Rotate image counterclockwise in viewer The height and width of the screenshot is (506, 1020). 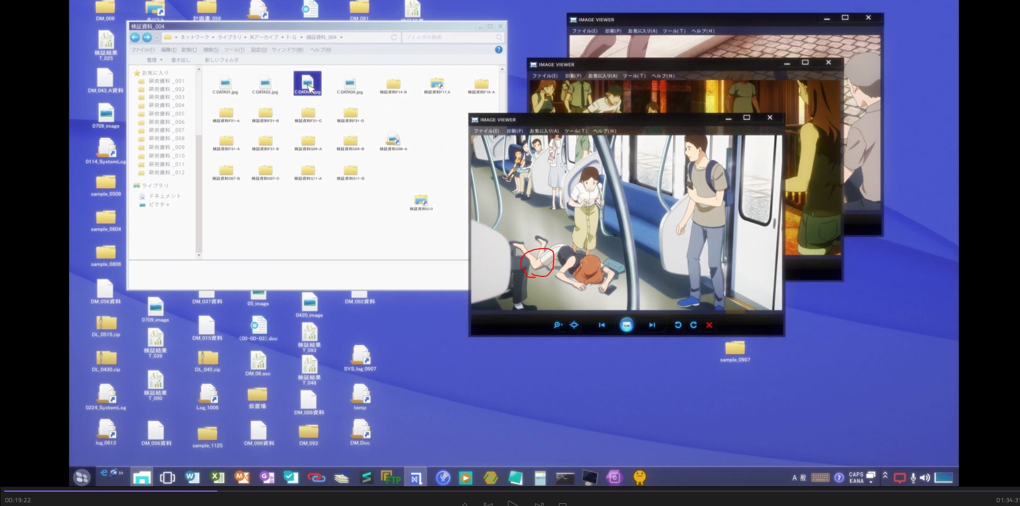click(x=678, y=325)
